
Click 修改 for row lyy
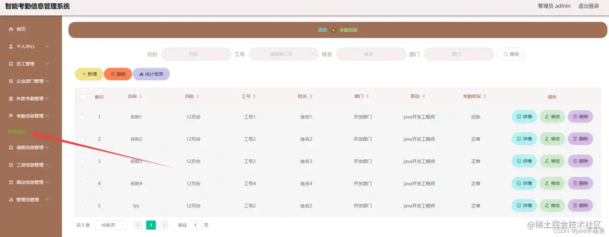(552, 206)
